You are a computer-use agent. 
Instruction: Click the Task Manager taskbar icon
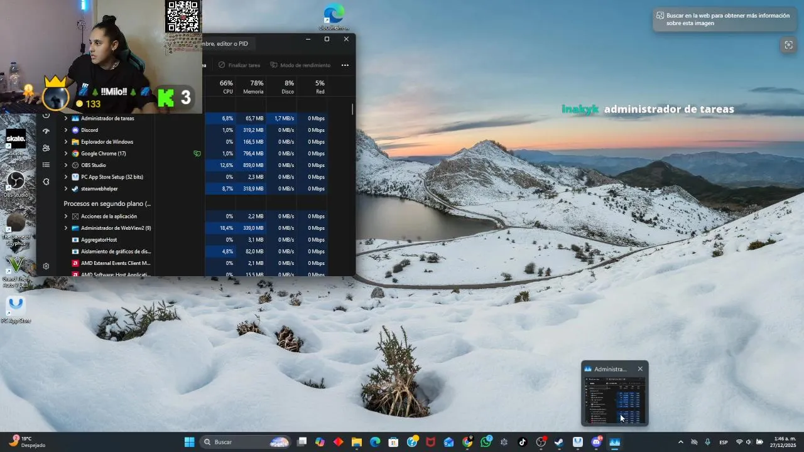615,442
